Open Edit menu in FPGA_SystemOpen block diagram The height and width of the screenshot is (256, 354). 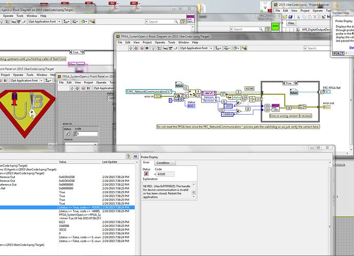pyautogui.click(x=128, y=42)
